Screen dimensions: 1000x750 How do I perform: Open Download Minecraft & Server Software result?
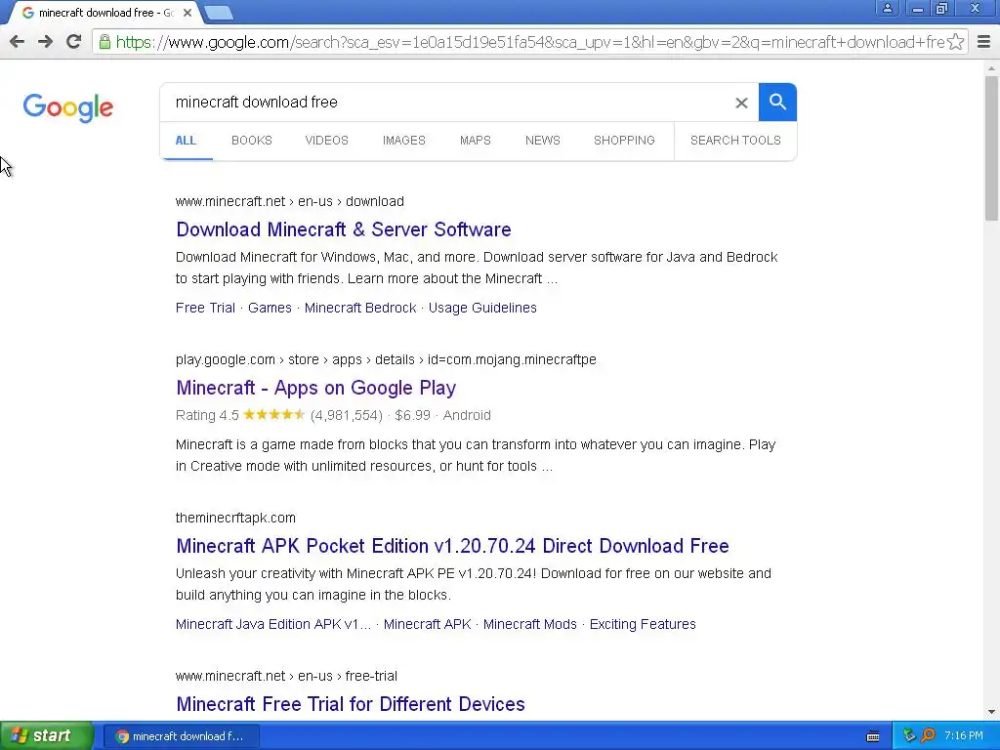point(344,229)
